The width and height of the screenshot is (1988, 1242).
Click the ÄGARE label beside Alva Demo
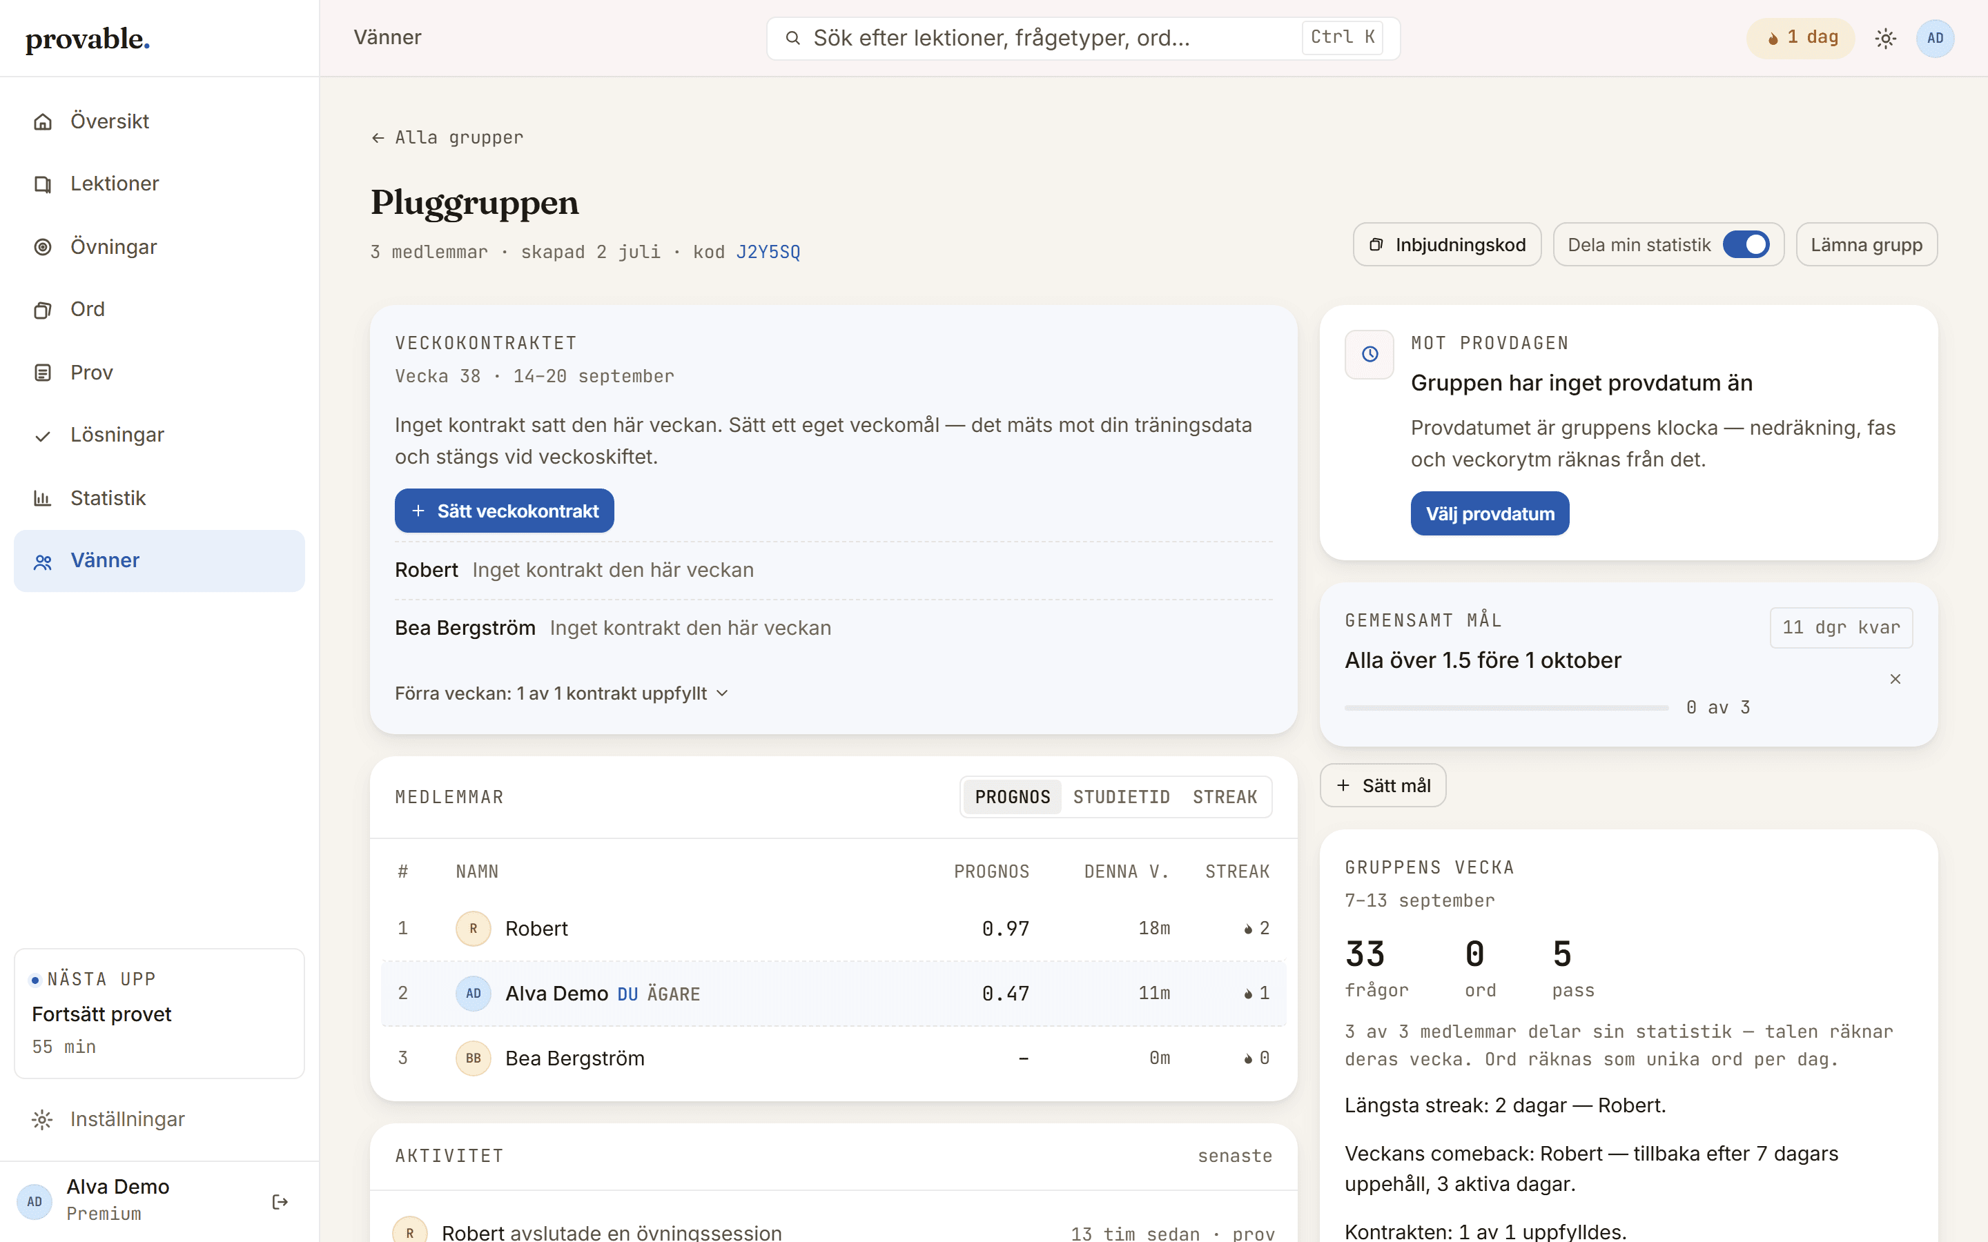(674, 994)
